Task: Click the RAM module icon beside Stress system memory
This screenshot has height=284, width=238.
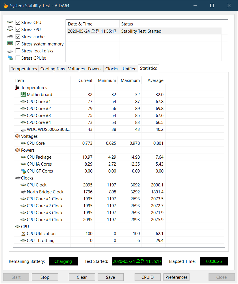Action: coord(10,43)
